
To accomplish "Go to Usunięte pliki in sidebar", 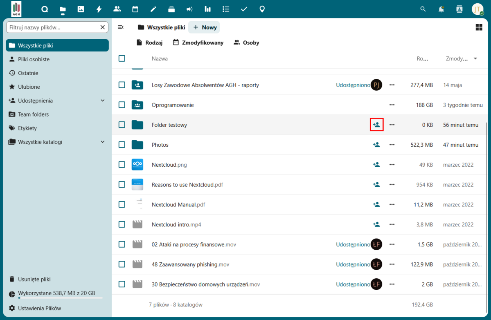I will 34,279.
